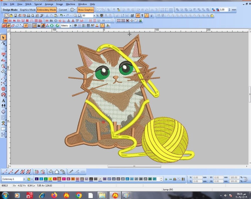251x199 pixels.
Task: Expand the color palette options dropdown
Action: click(x=32, y=179)
